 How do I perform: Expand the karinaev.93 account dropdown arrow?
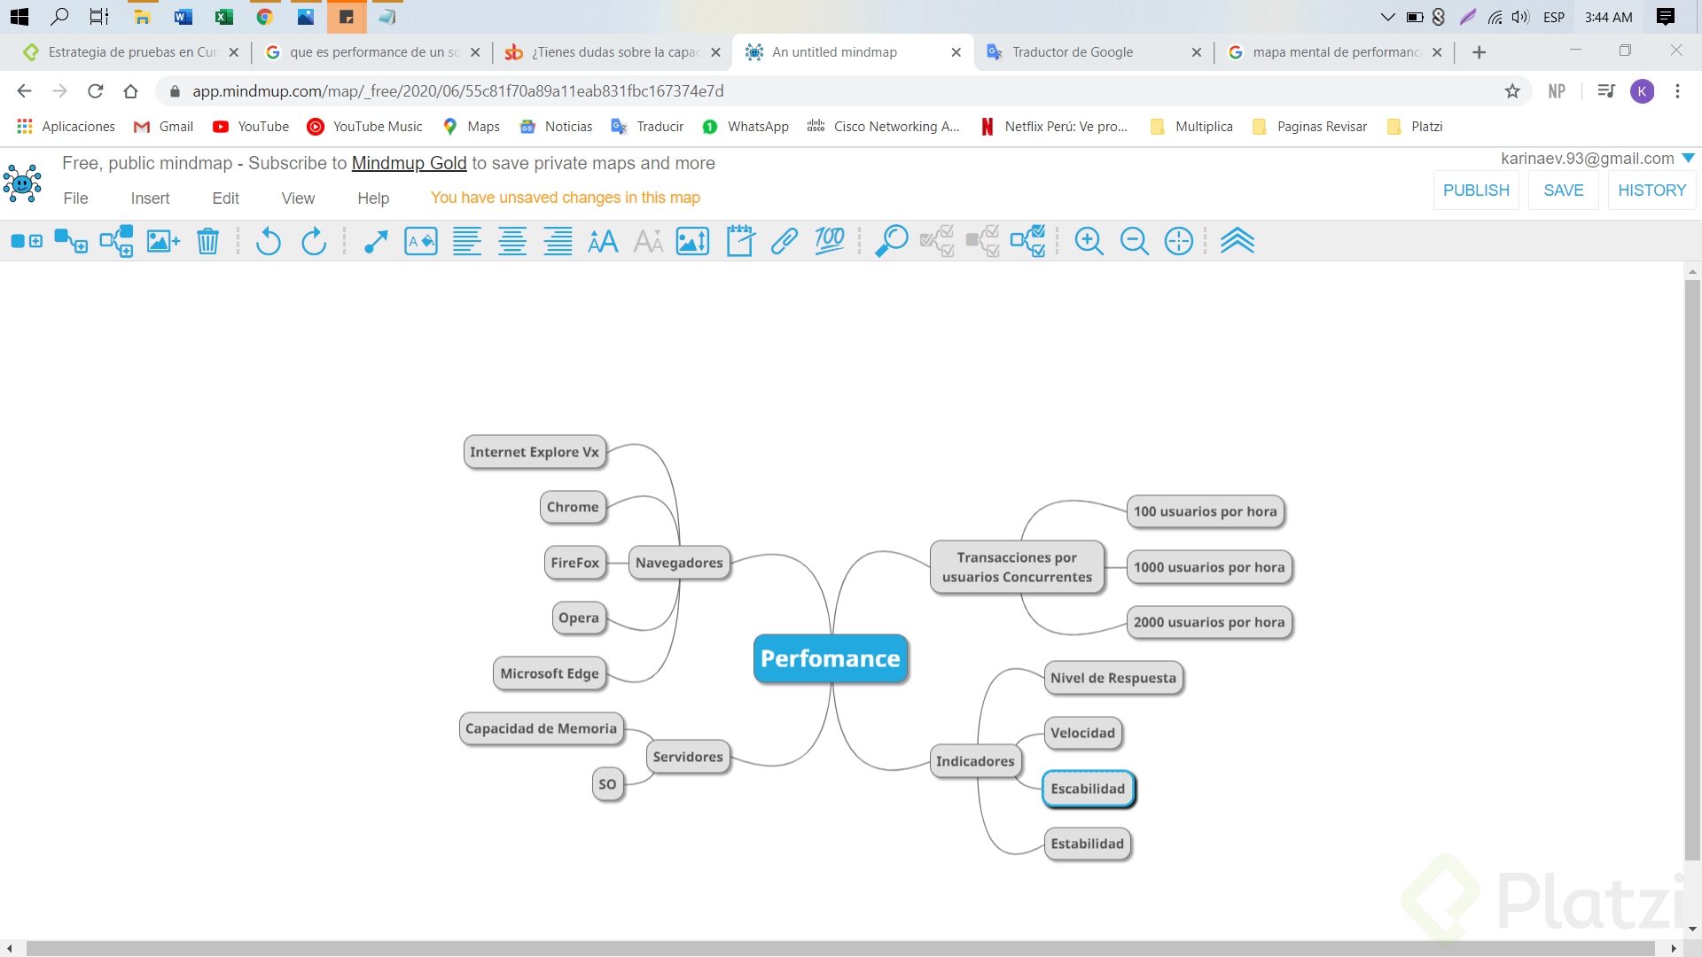tap(1689, 159)
